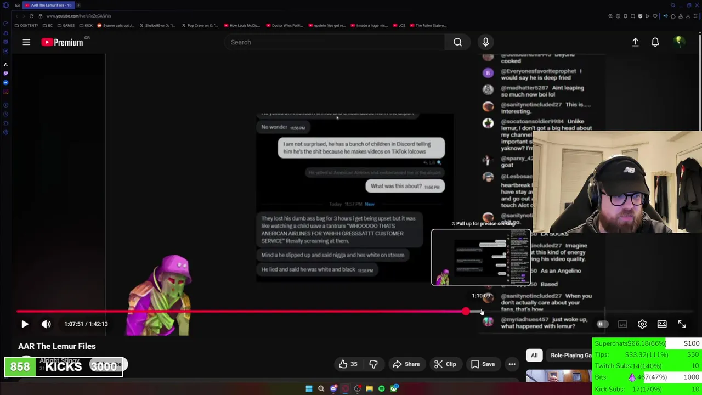Start voice search with the microphone icon
Screen dimensions: 702x395
(485, 42)
